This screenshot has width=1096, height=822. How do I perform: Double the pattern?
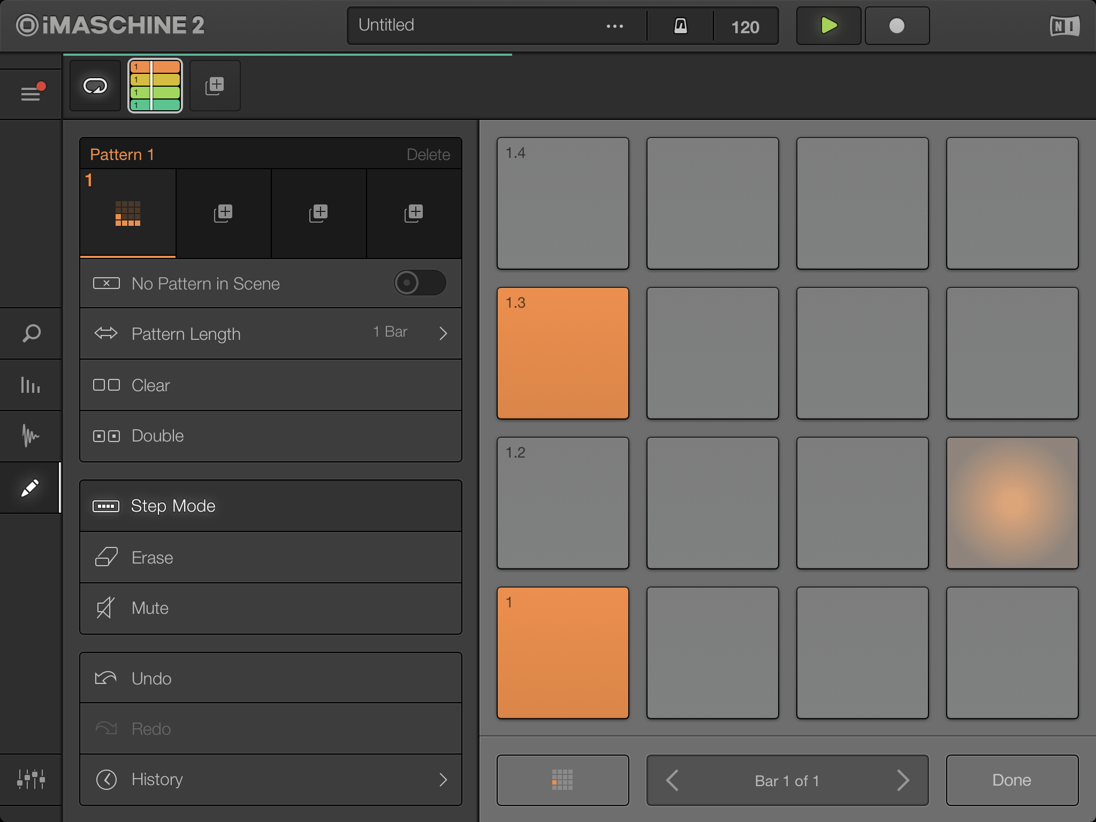tap(271, 436)
